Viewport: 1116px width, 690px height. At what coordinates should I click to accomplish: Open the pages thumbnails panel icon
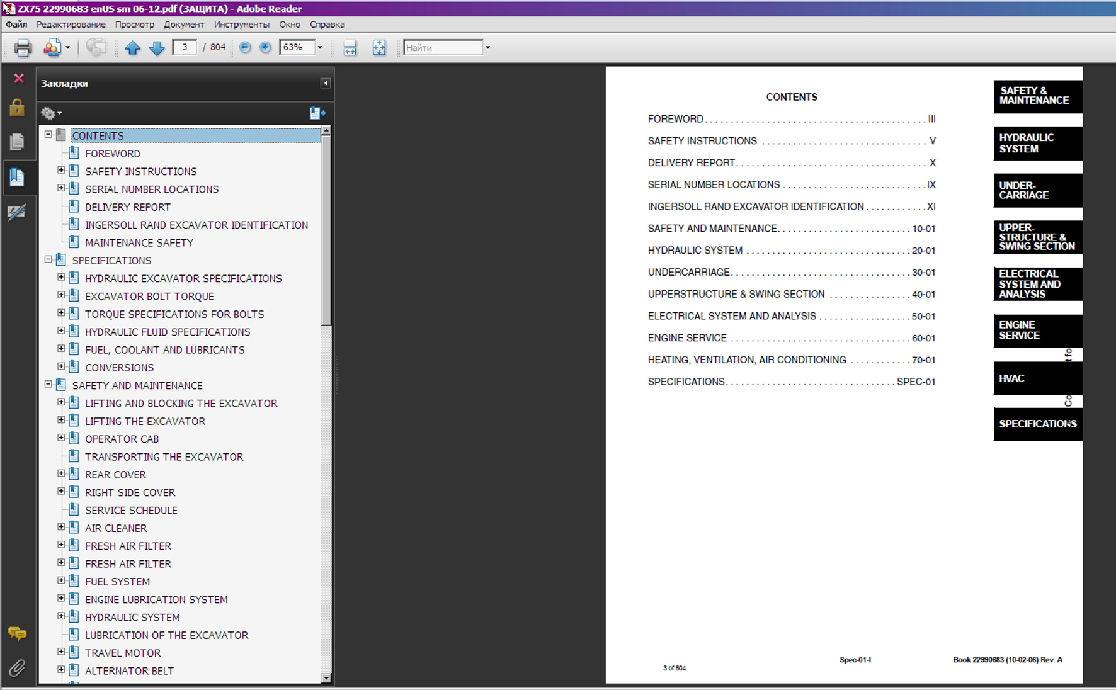17,142
